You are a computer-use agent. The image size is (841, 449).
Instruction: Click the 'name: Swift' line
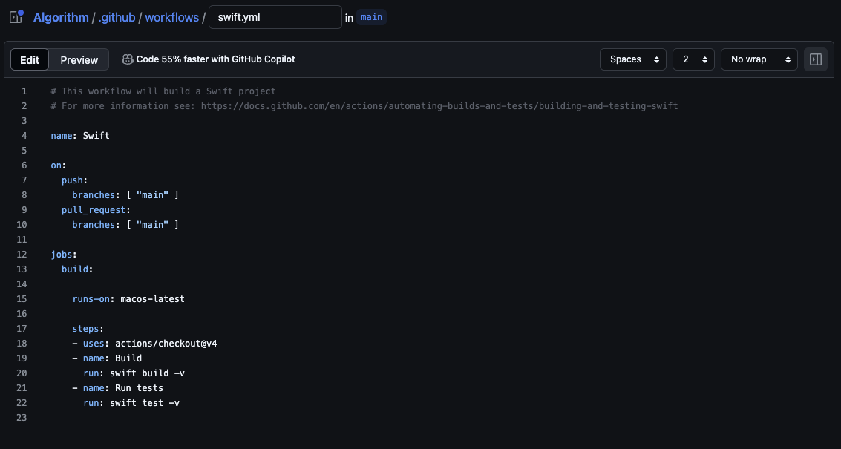click(80, 136)
